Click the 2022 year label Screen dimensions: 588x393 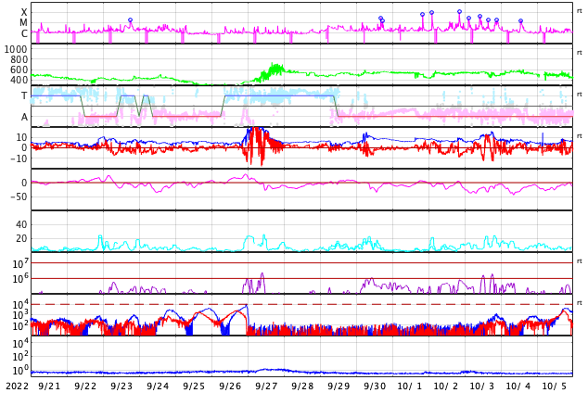pos(18,387)
